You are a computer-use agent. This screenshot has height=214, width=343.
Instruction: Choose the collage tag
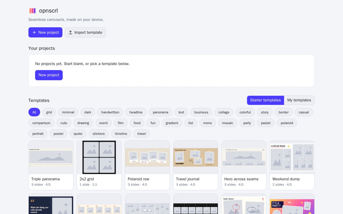coord(224,112)
